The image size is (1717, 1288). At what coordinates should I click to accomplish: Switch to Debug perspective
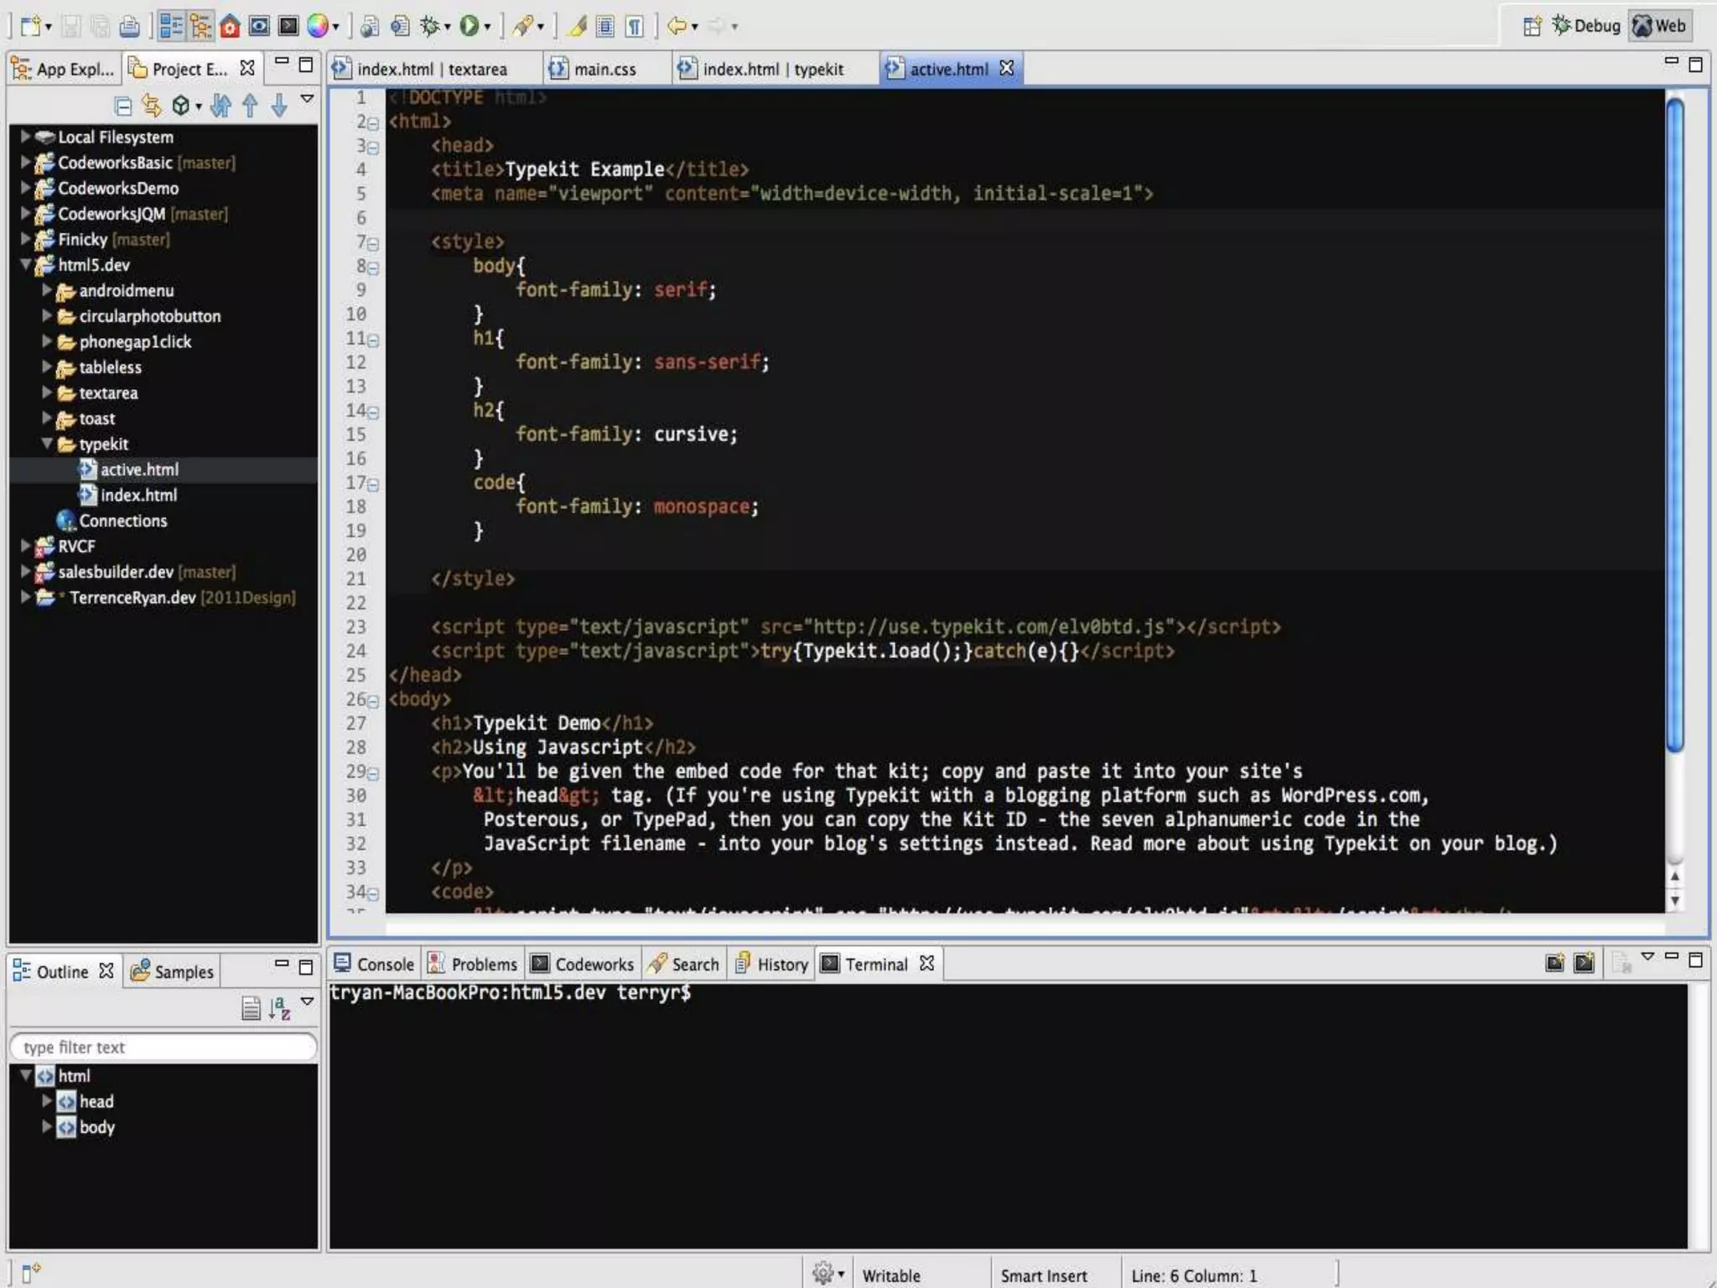tap(1585, 26)
